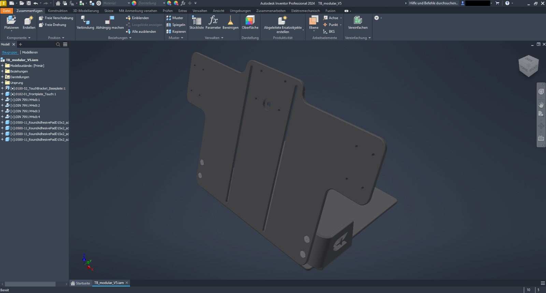Image resolution: width=546 pixels, height=293 pixels.
Task: Switch to the Startseite document tab
Action: click(81, 283)
